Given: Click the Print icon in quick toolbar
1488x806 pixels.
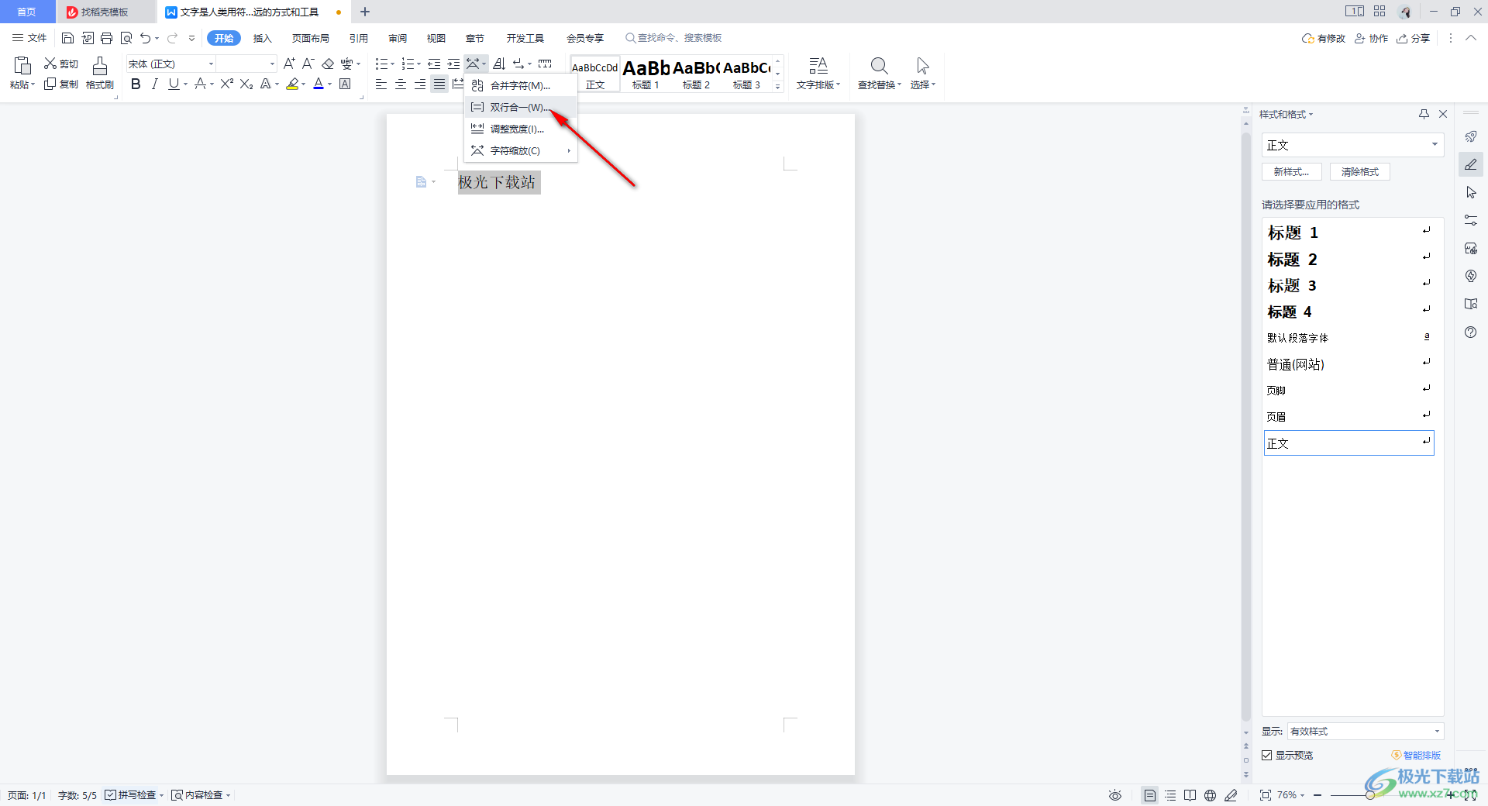Looking at the screenshot, I should tap(107, 38).
